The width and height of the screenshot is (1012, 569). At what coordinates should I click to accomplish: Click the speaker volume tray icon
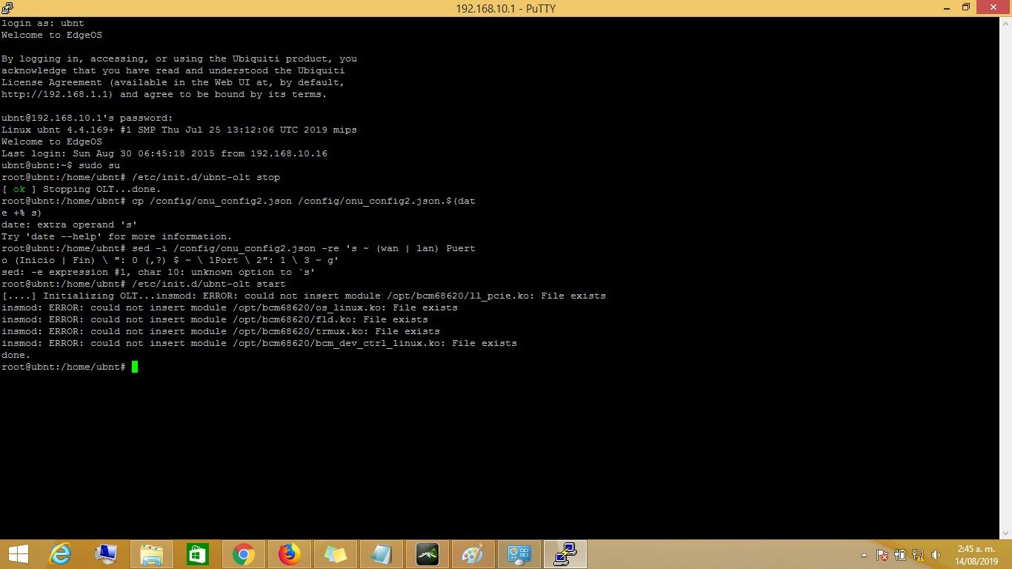click(936, 555)
